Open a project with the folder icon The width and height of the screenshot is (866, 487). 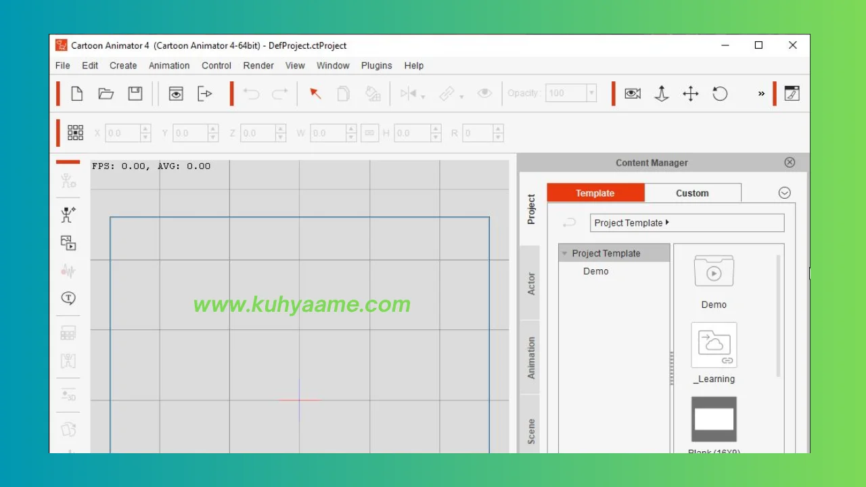(x=106, y=93)
